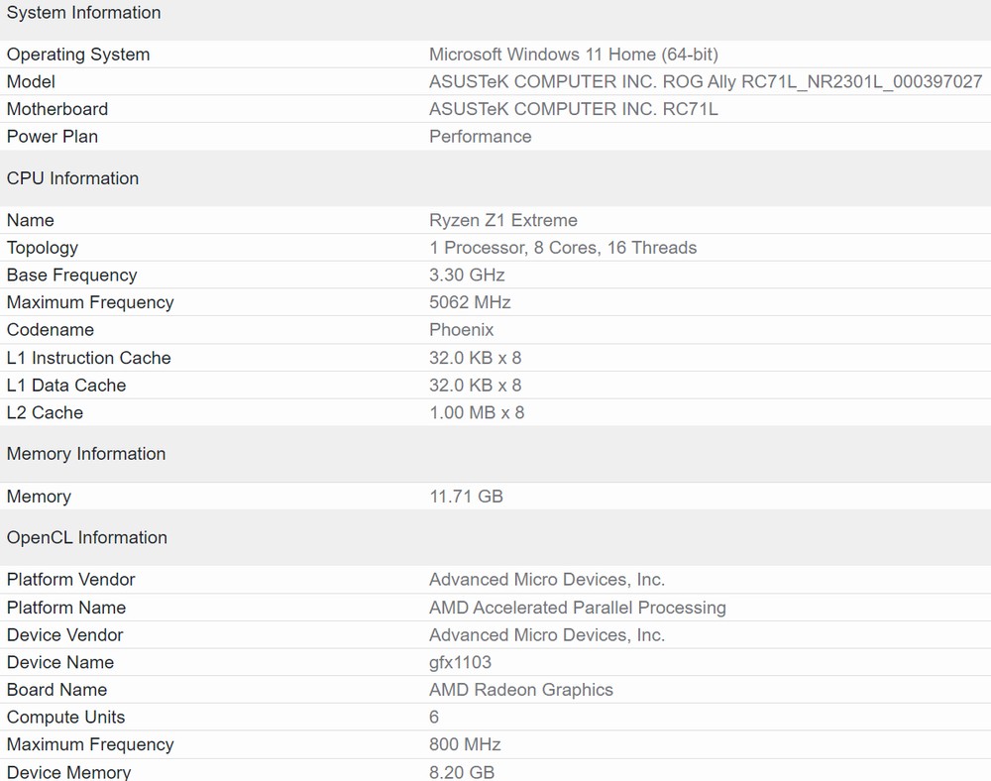Click the AMD Accelerated Parallel Processing text

[x=577, y=608]
